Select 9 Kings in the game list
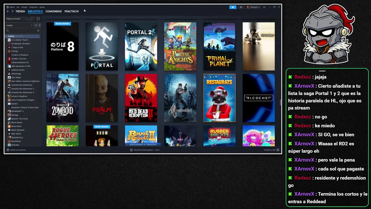Screen dimensions: 371x209 coord(14,51)
